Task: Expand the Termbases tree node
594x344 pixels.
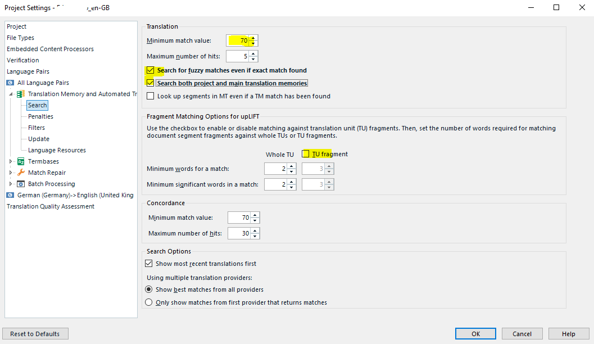Action: pos(11,161)
